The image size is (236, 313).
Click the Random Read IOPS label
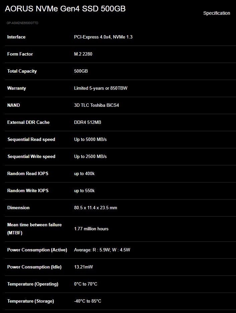pyautogui.click(x=28, y=173)
